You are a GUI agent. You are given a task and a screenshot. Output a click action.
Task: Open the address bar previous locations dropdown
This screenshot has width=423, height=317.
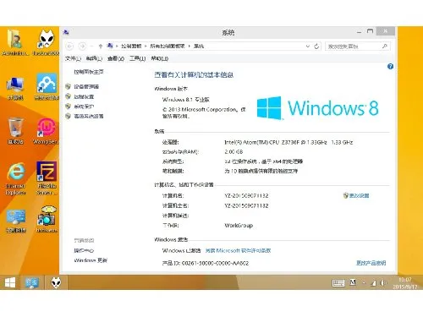coord(308,46)
